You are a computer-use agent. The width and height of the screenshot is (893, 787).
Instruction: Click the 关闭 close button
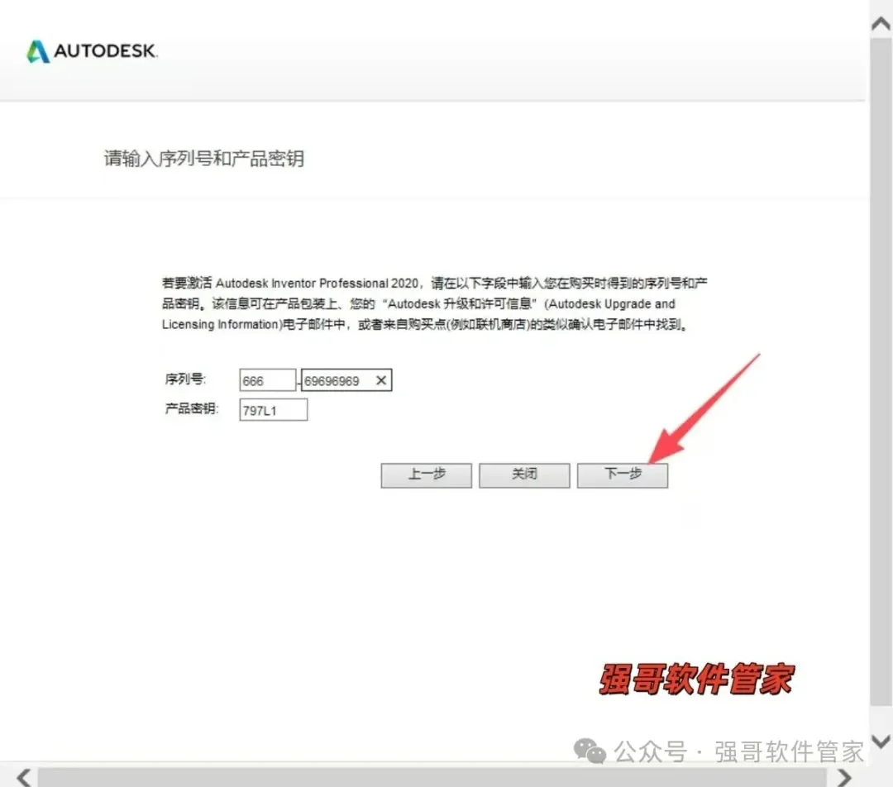point(524,475)
